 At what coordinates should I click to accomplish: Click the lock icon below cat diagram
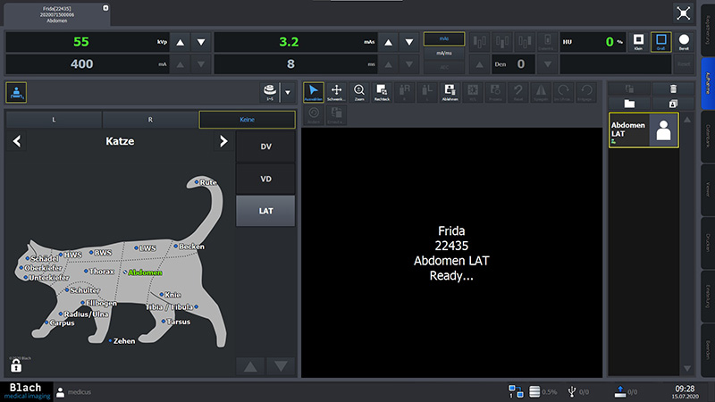tap(16, 364)
